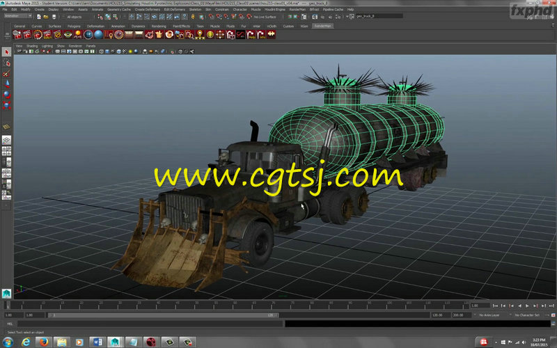Click the Maya icon at bottom left

[6, 293]
